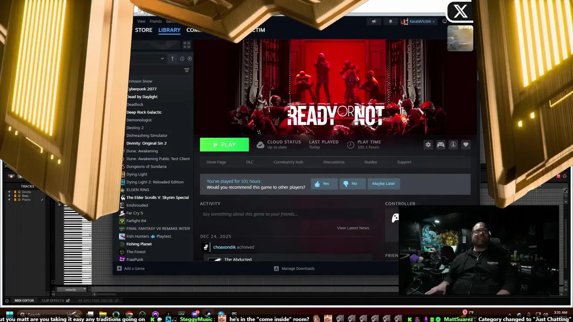
Task: Open the Guides link
Action: [x=371, y=162]
